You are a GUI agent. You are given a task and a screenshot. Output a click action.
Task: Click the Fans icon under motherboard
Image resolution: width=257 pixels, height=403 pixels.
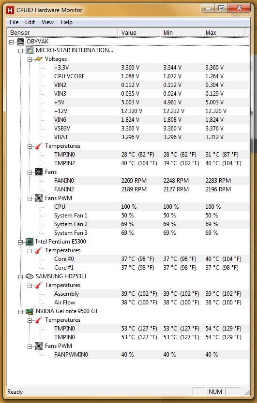point(39,172)
